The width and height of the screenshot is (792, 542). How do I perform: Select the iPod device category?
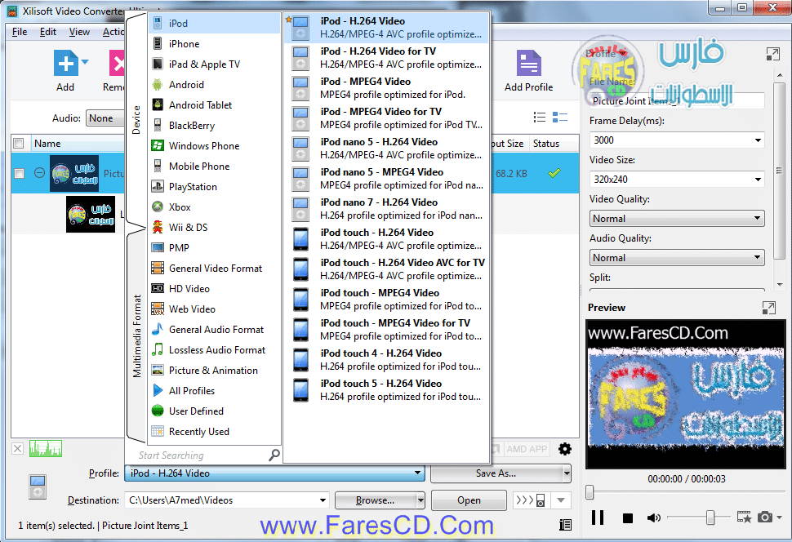[215, 23]
